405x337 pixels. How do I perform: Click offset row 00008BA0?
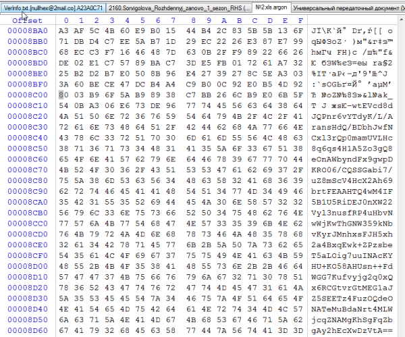coord(28,31)
